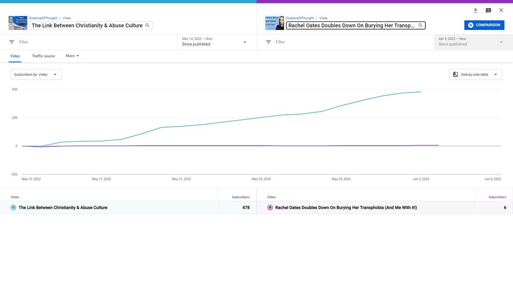The height and width of the screenshot is (289, 513).
Task: Open the right Filter icon
Action: pyautogui.click(x=268, y=42)
